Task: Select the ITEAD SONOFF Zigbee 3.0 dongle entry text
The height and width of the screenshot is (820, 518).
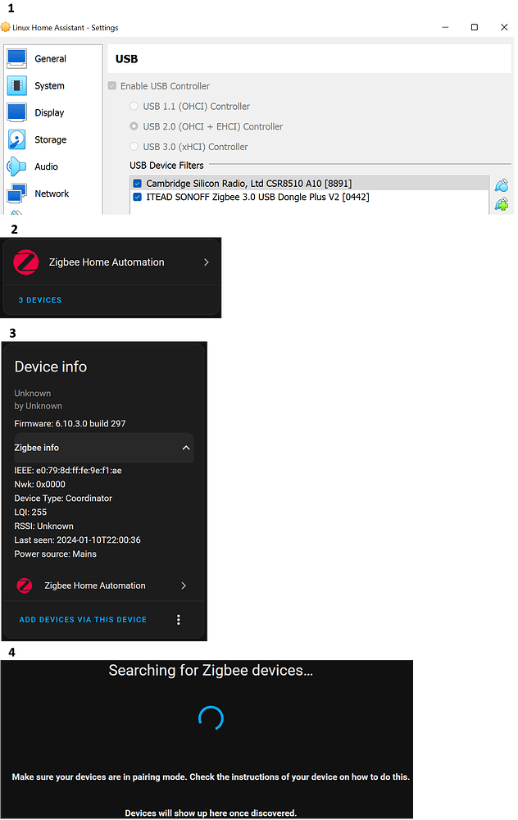Action: [257, 197]
